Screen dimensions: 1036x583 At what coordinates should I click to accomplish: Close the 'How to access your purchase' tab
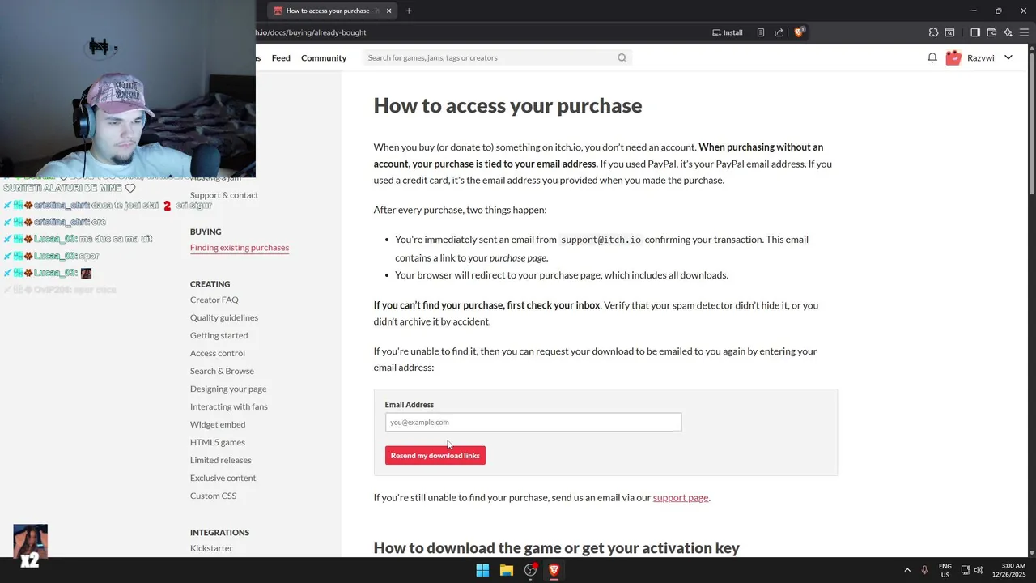coord(388,11)
